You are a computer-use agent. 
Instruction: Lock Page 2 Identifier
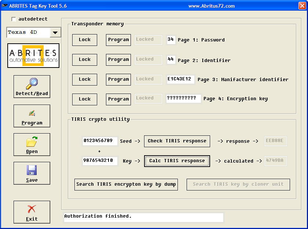(85, 60)
